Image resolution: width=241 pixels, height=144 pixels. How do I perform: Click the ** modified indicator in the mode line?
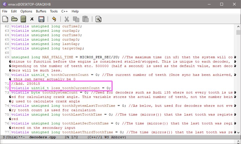click(x=20, y=137)
